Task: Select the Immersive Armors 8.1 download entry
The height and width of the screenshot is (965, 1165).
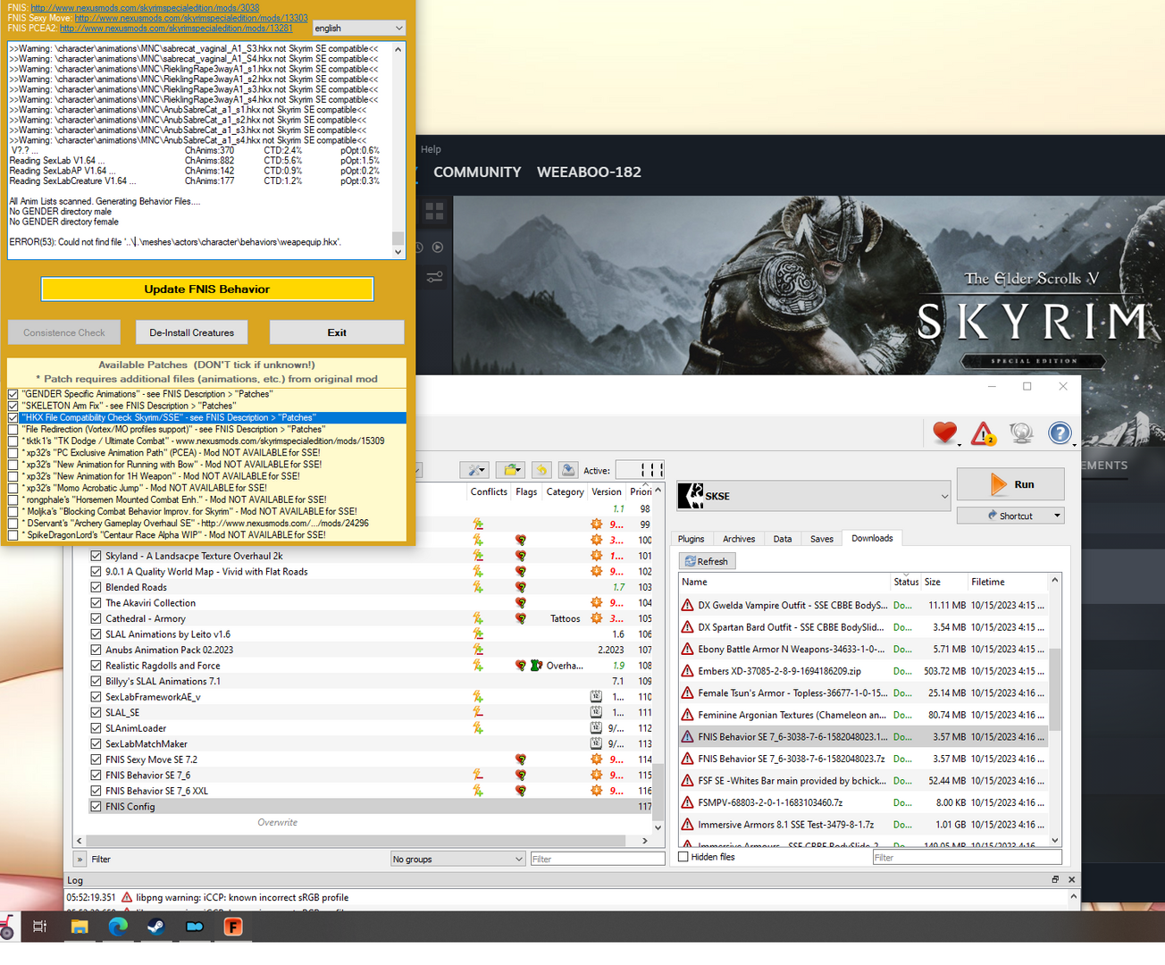Action: tap(863, 825)
